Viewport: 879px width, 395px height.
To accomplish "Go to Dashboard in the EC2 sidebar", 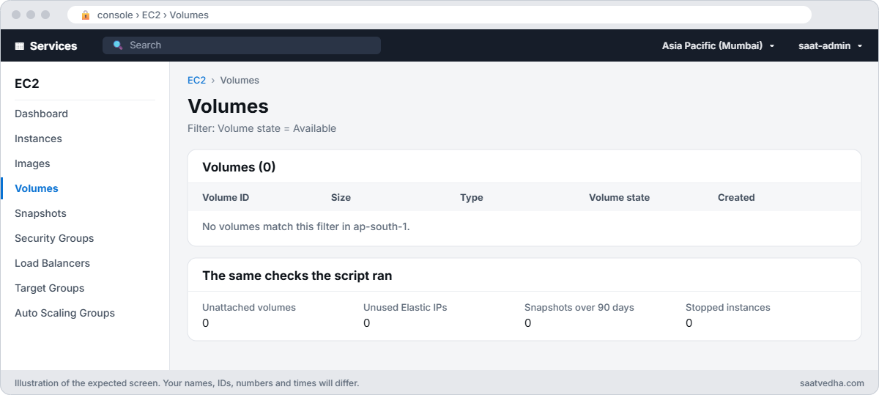I will click(41, 114).
